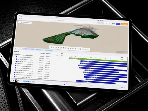
Task: Click the first light-blue button above Gantt
Action: [39, 50]
